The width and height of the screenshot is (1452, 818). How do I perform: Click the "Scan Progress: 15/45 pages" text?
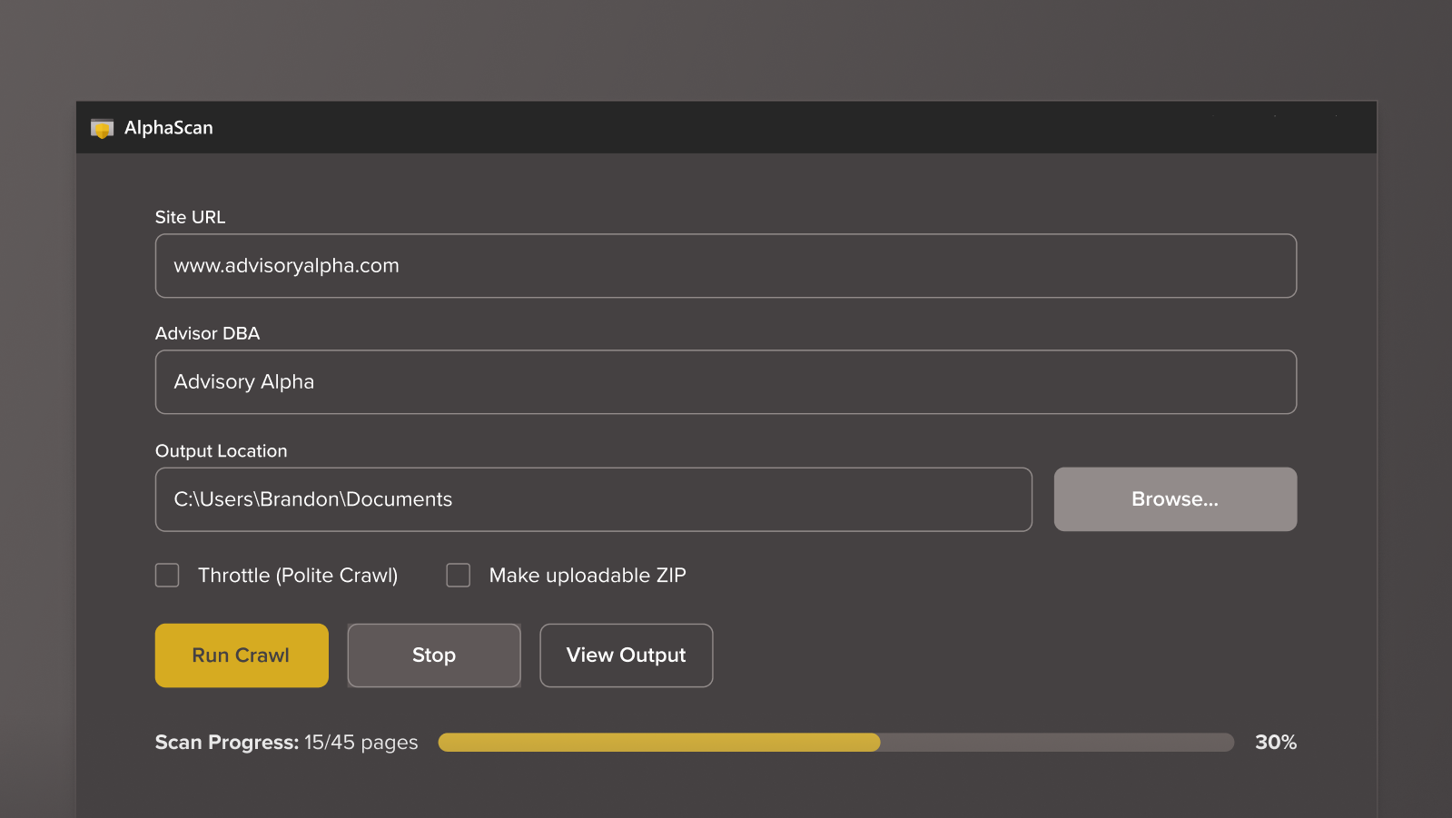tap(286, 743)
